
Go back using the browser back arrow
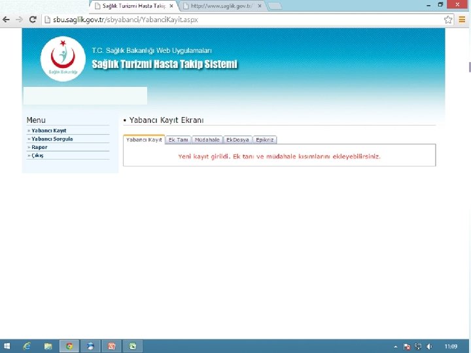click(x=6, y=20)
